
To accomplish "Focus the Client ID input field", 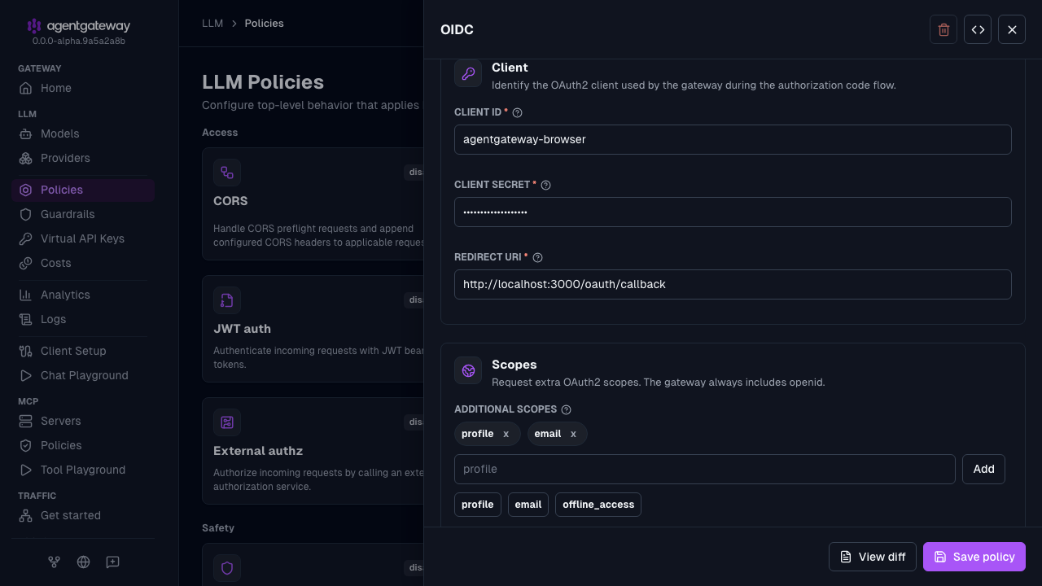I will tap(733, 139).
